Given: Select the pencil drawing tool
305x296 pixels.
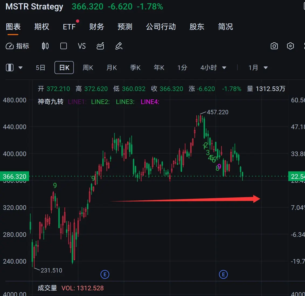Looking at the screenshot, I should (x=119, y=46).
